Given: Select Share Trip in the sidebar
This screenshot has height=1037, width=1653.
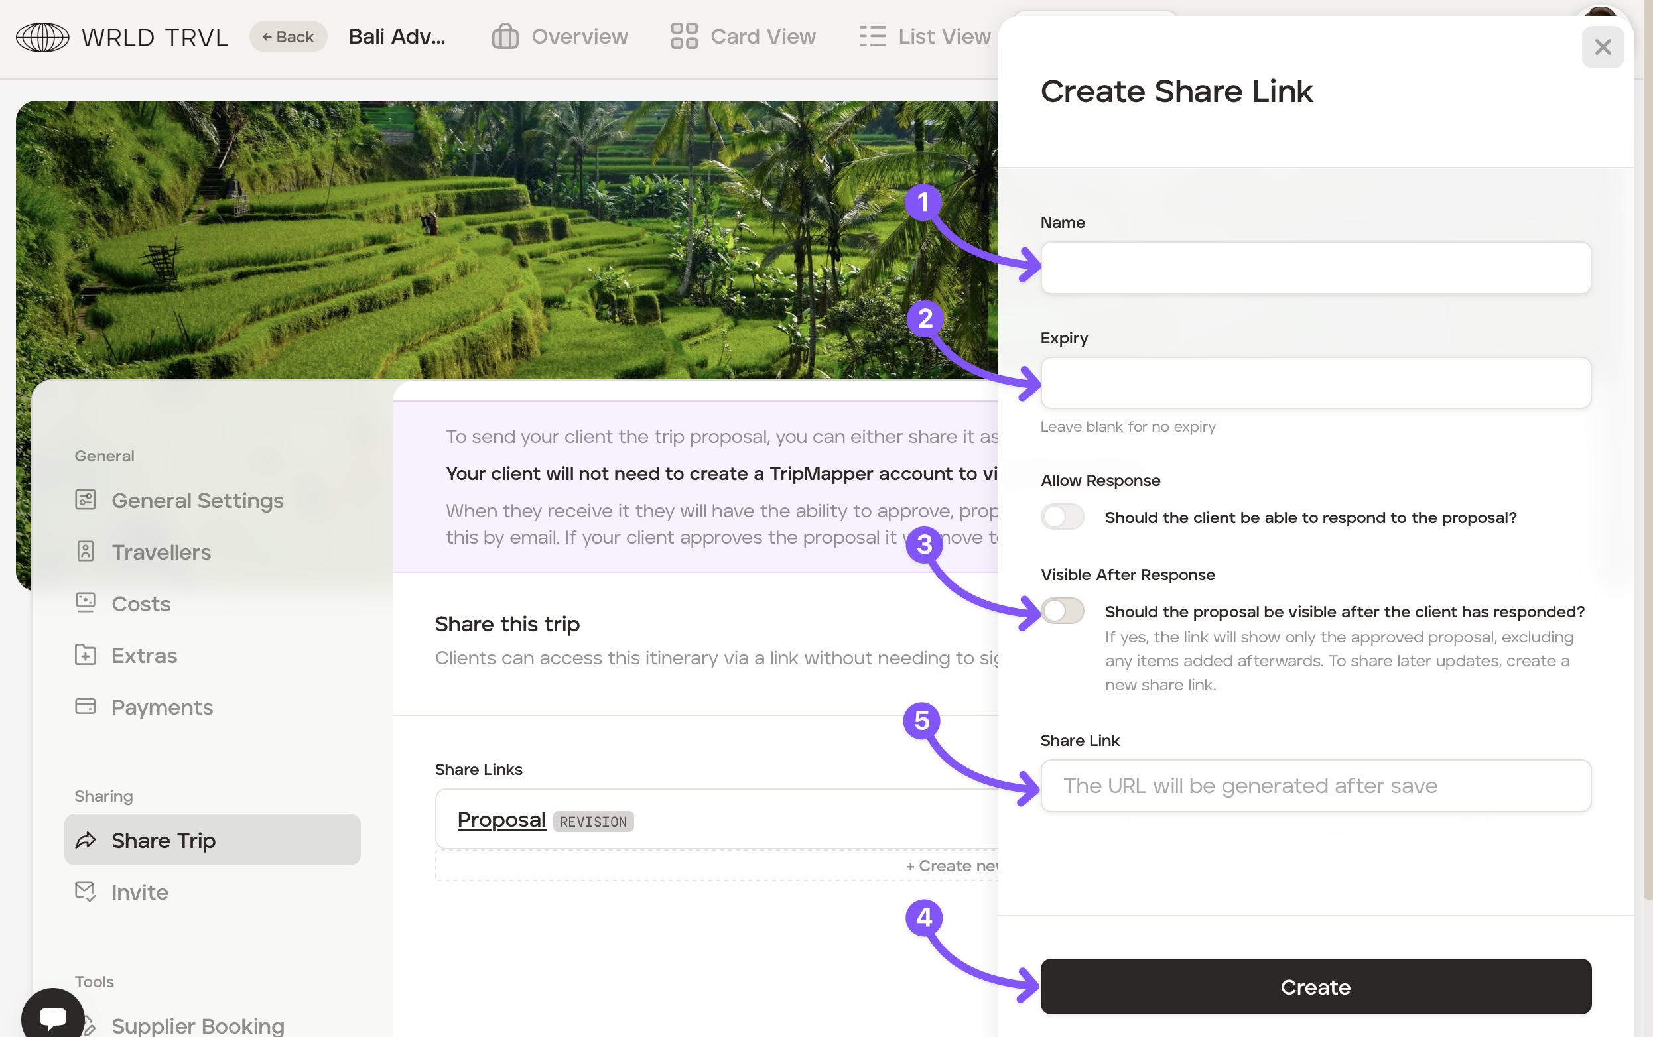Looking at the screenshot, I should (x=212, y=839).
